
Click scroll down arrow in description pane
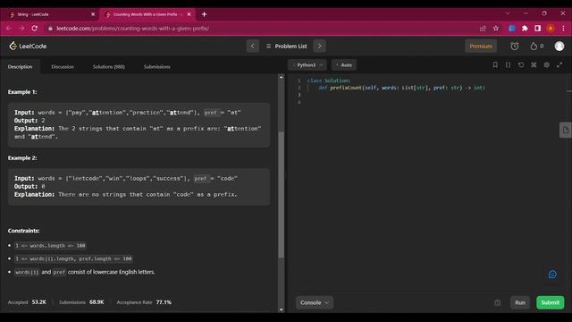281,309
